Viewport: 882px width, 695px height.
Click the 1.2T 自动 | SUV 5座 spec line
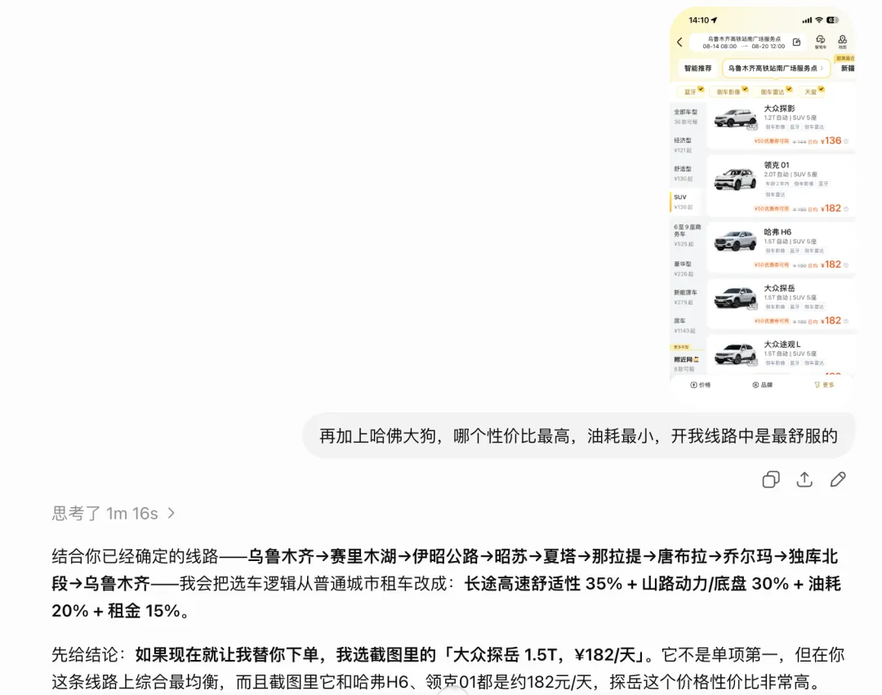click(790, 118)
